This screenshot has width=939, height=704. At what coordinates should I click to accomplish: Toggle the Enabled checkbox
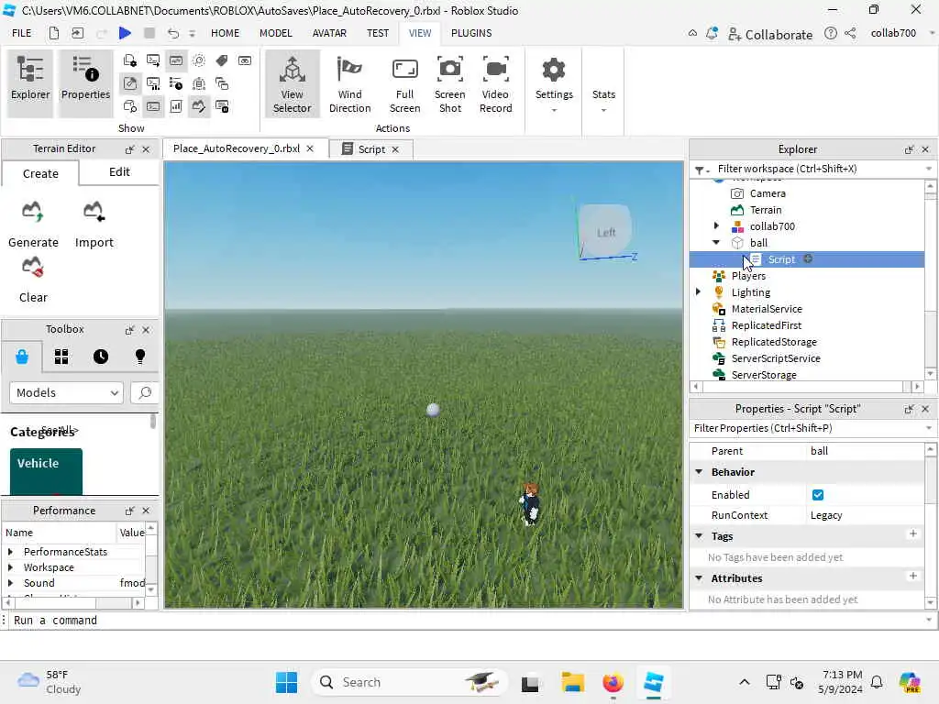pos(817,494)
